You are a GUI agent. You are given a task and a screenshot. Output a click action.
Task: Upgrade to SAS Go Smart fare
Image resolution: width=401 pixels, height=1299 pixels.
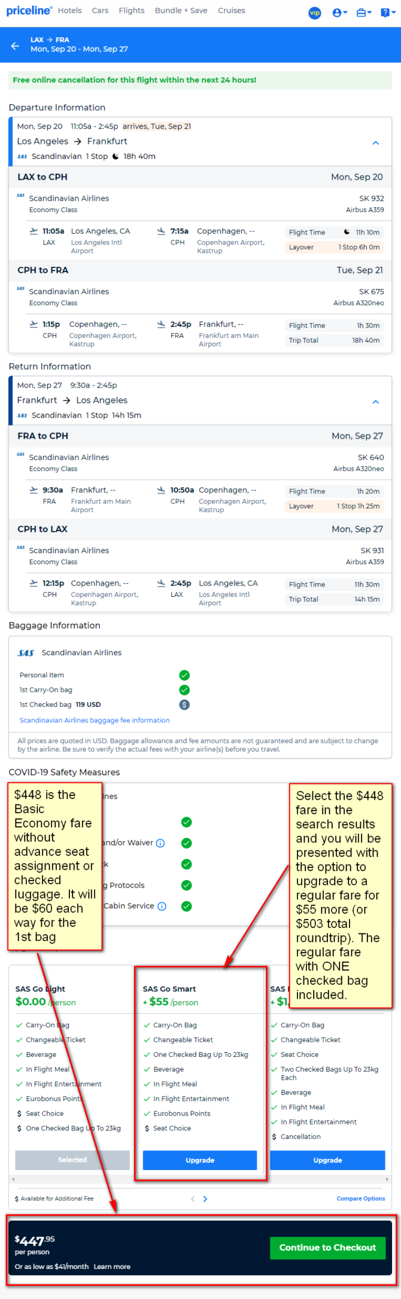point(200,1160)
